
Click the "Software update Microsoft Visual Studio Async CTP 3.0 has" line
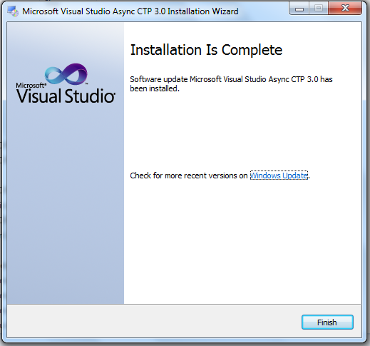tap(231, 79)
